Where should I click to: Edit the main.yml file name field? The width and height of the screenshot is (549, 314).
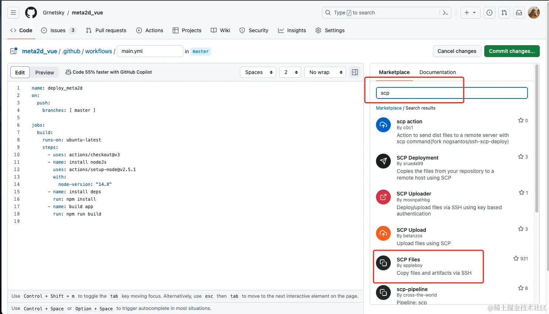coord(150,51)
